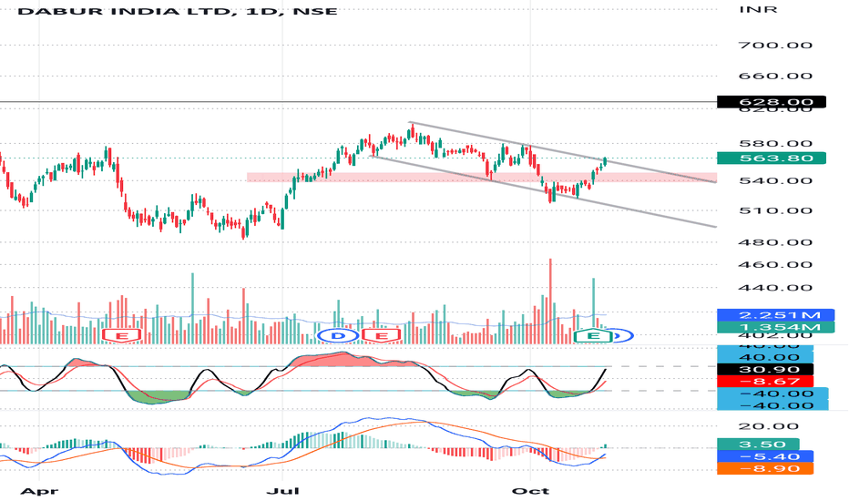Click the 402.00 price axis level
This screenshot has height=501, width=849.
[x=776, y=336]
